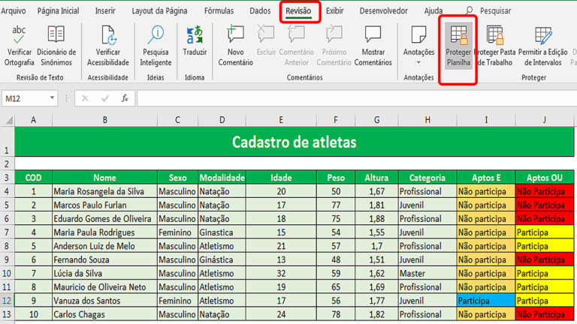Open Pesquisa Inteligente lookup

[x=156, y=46]
